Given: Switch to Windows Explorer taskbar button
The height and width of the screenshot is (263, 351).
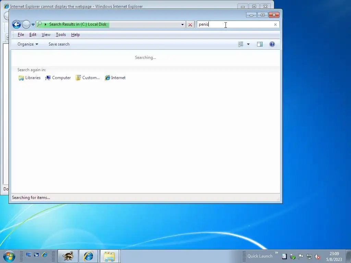Looking at the screenshot, I should click(109, 256).
